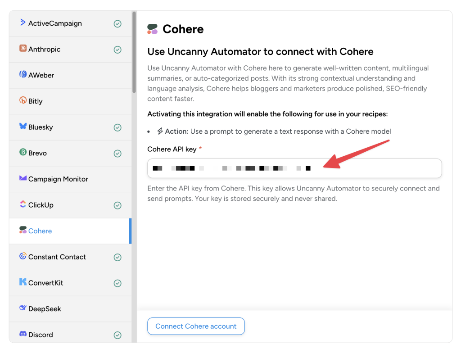Click the green checkmark next to ActiveCampaign
461x349 pixels.
118,23
